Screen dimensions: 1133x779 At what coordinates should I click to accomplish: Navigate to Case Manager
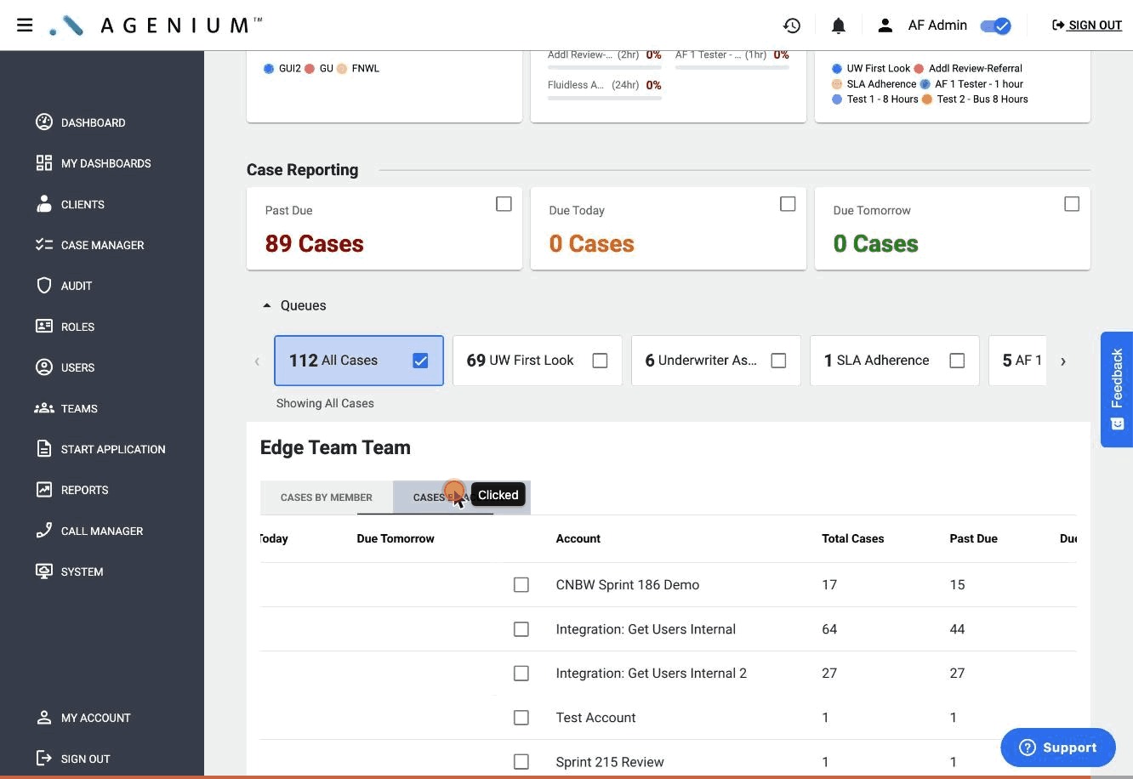(x=102, y=245)
